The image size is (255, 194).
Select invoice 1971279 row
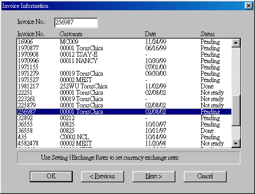pos(124,73)
